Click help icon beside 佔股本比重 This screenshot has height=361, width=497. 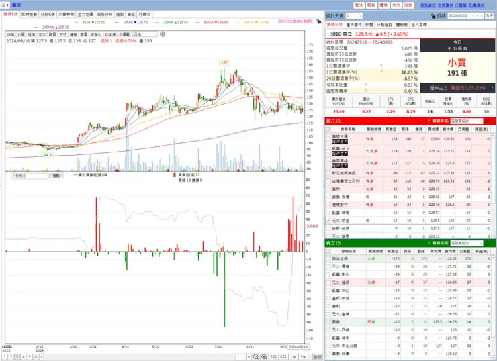click(366, 85)
